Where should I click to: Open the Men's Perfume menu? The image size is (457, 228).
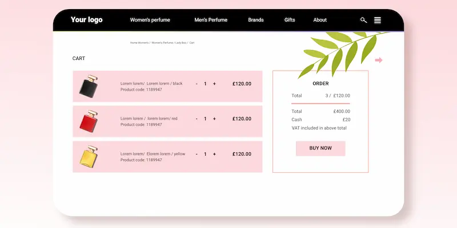tap(211, 20)
